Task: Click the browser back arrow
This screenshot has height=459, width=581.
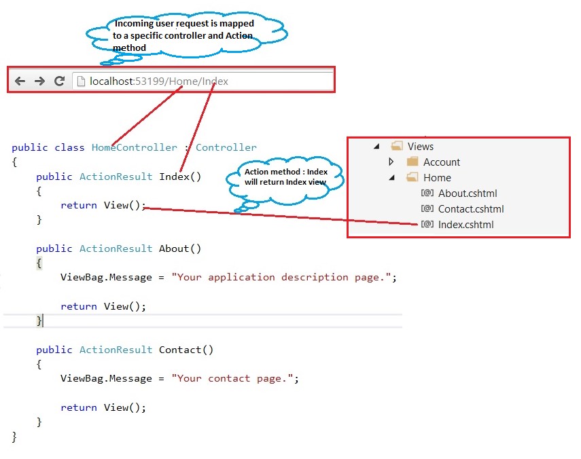Action: point(20,79)
